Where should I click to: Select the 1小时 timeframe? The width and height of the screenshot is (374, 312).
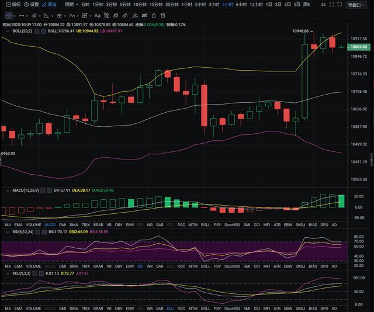click(187, 5)
